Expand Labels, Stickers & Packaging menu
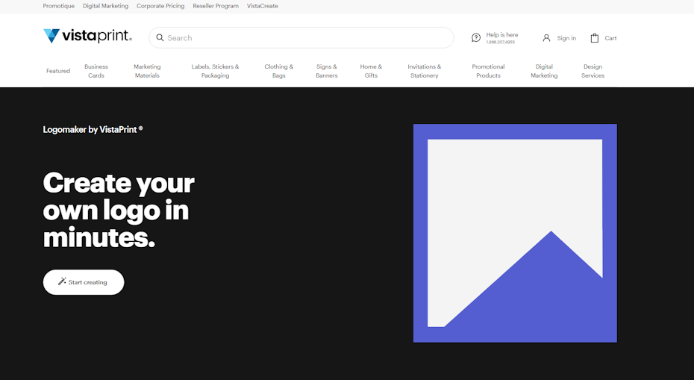The width and height of the screenshot is (694, 380). point(215,71)
